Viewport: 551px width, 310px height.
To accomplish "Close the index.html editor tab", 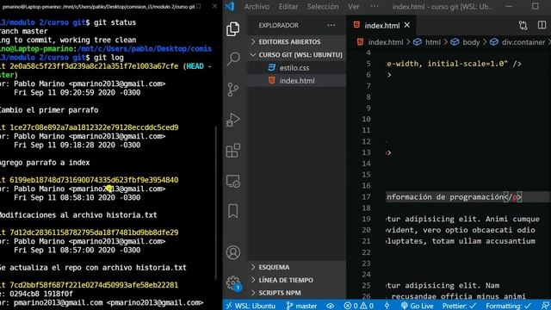I will [x=407, y=25].
